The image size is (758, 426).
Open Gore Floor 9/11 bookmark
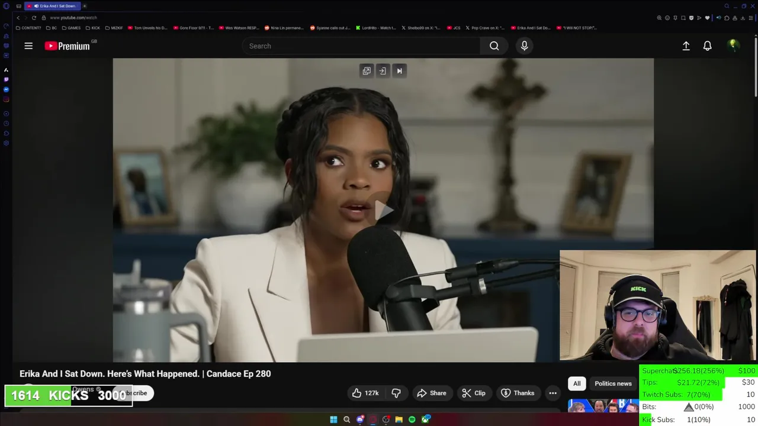click(194, 28)
